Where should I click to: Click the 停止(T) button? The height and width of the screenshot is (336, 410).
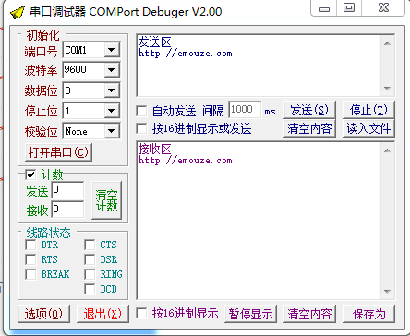pos(368,110)
